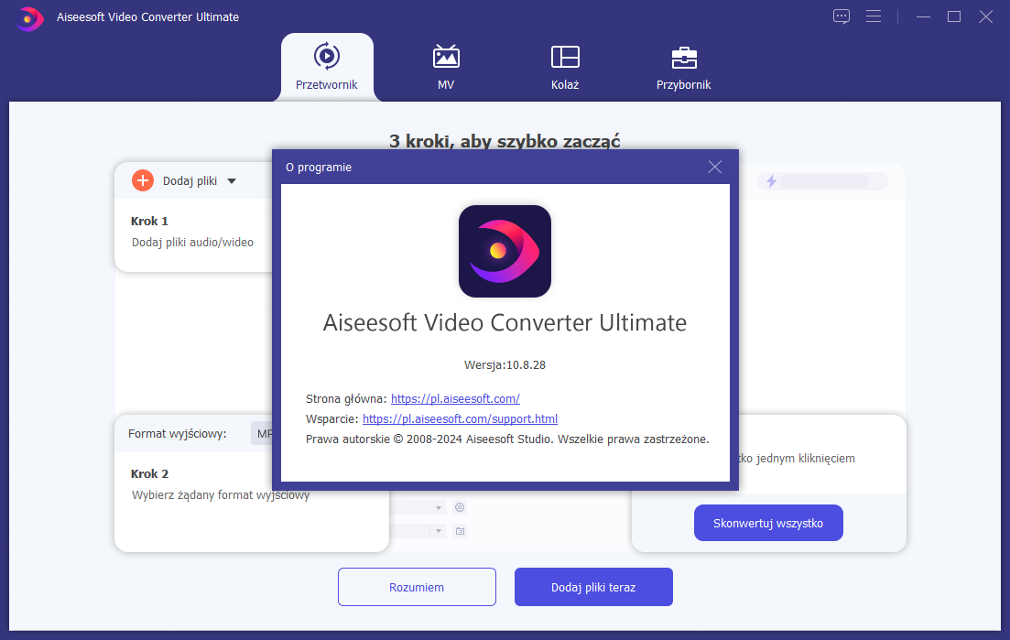The height and width of the screenshot is (640, 1010).
Task: Click the Skonwertuj wszystko button
Action: coord(768,523)
